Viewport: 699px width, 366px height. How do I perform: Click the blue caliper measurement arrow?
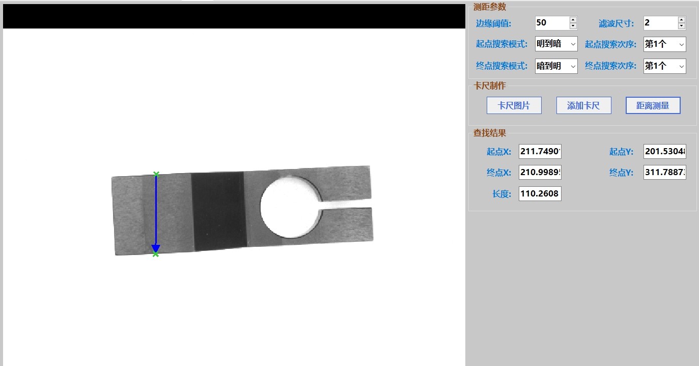pos(156,214)
